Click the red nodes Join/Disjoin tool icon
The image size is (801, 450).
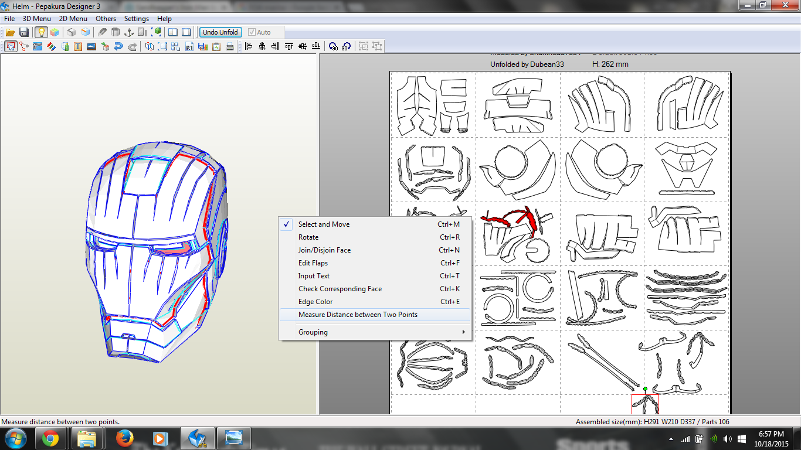(x=24, y=46)
